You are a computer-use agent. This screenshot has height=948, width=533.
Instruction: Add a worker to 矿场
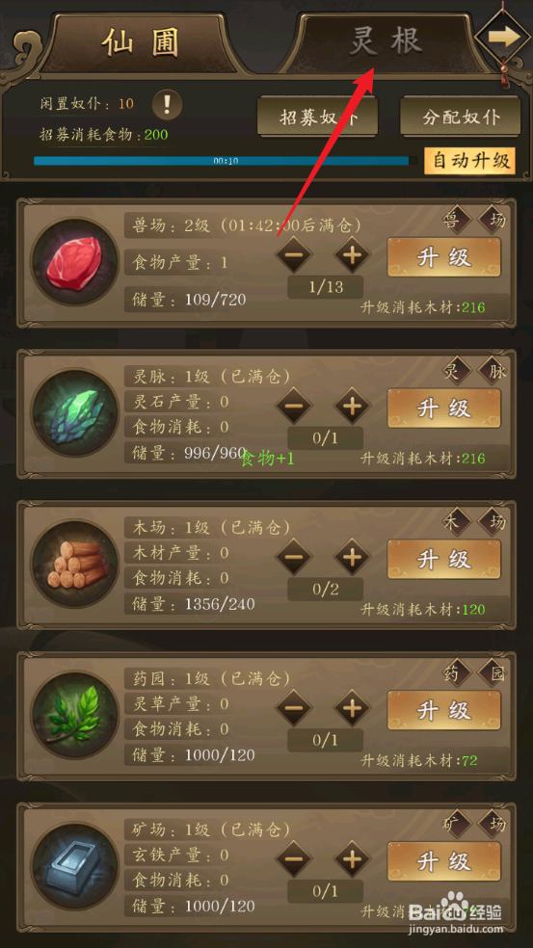[352, 859]
